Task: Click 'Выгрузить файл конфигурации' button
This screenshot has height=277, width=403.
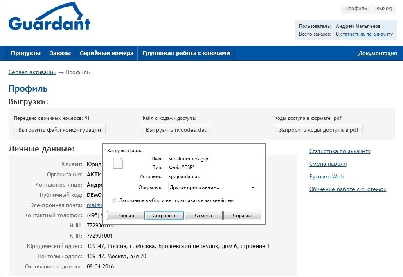Action: (60, 130)
